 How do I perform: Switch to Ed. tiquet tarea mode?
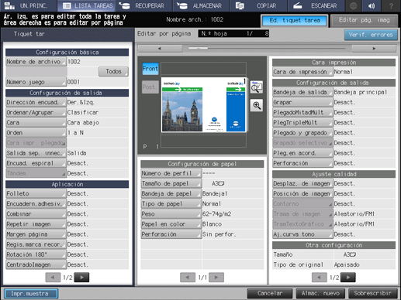(x=295, y=20)
